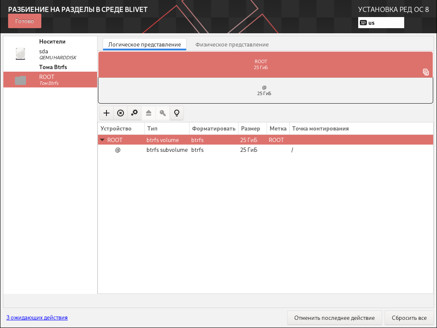Click the lightbulb info icon
This screenshot has width=437, height=328.
click(x=177, y=113)
